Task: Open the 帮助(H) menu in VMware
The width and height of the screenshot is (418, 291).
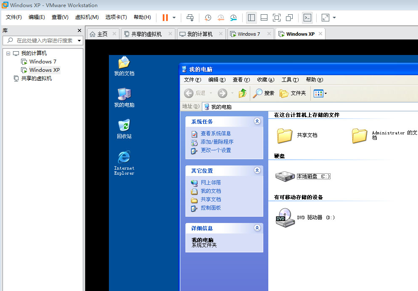Action: (142, 17)
